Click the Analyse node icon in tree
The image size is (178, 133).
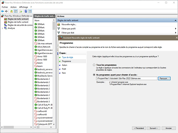click(6, 28)
